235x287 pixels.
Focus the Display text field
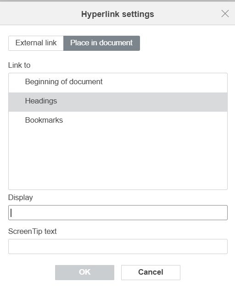click(118, 212)
